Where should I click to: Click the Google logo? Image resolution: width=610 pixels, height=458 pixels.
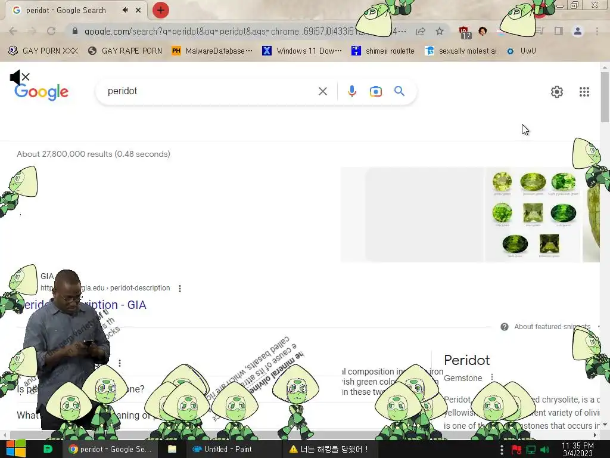tap(41, 92)
